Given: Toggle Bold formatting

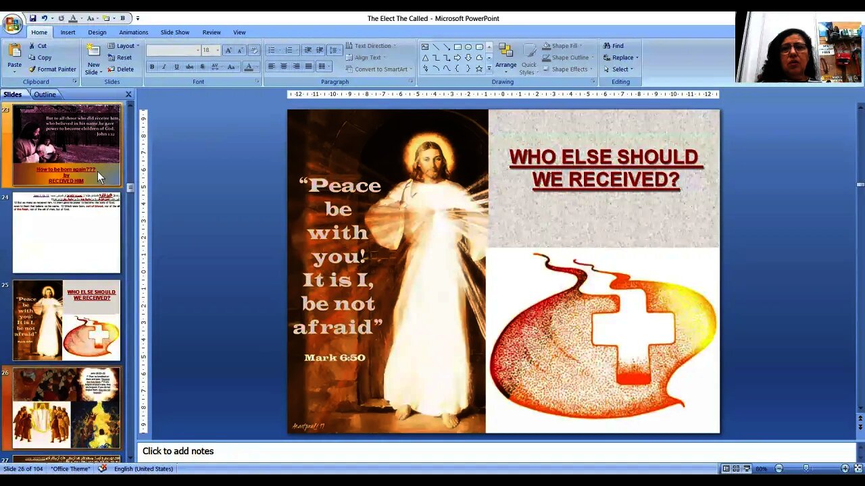Looking at the screenshot, I should pyautogui.click(x=152, y=67).
